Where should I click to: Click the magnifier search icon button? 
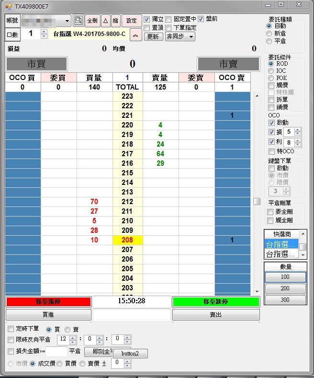(78, 20)
